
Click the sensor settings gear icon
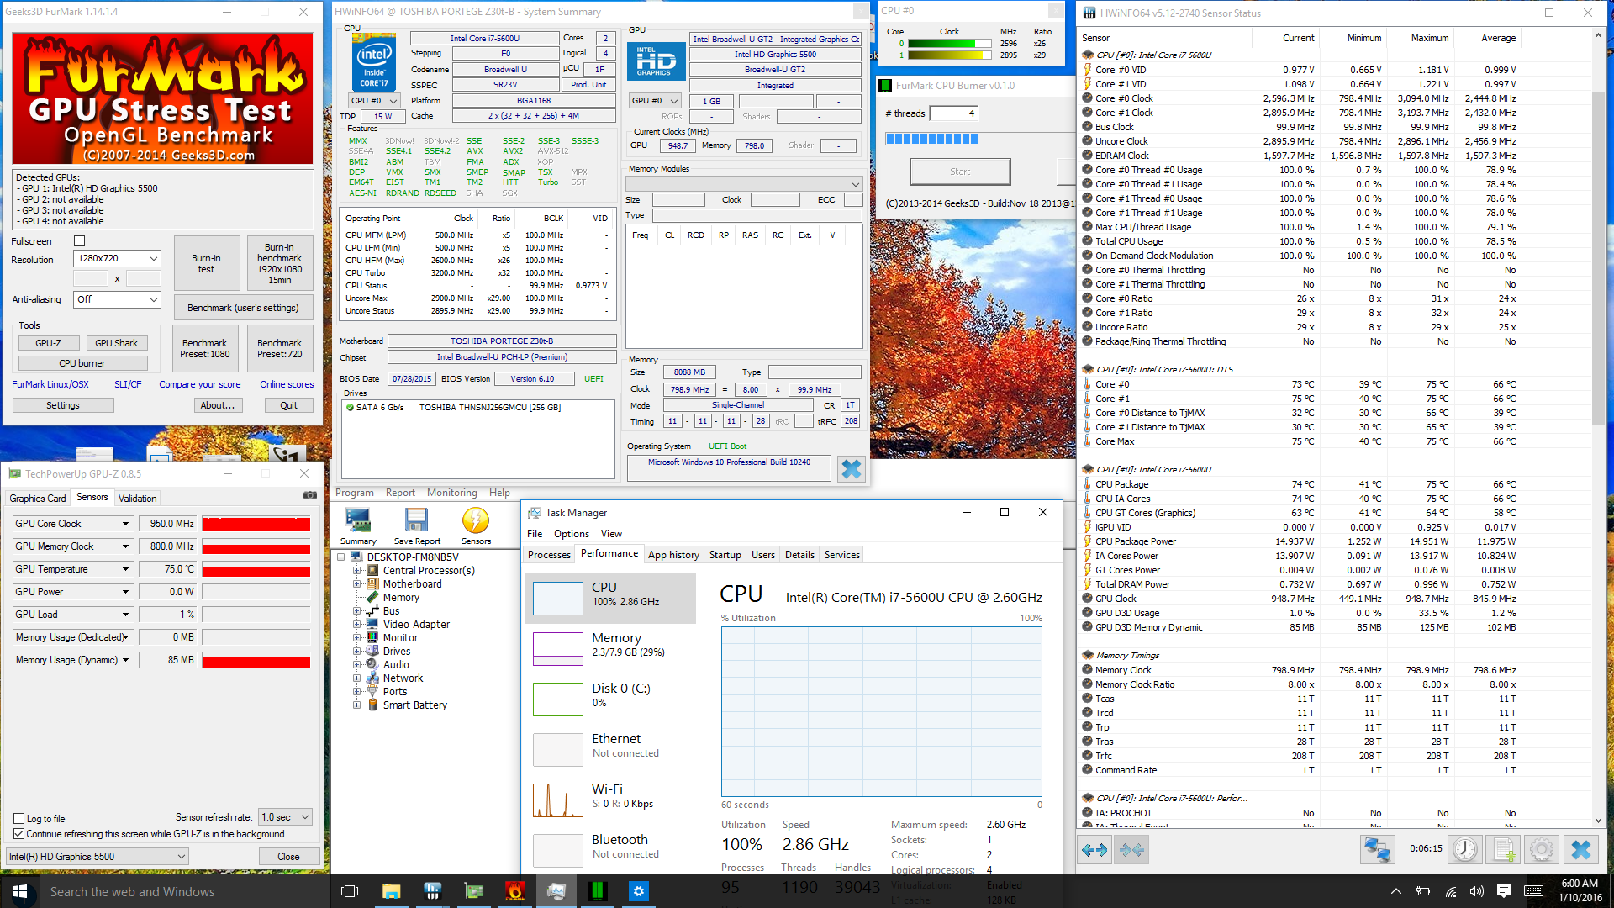pos(1541,849)
